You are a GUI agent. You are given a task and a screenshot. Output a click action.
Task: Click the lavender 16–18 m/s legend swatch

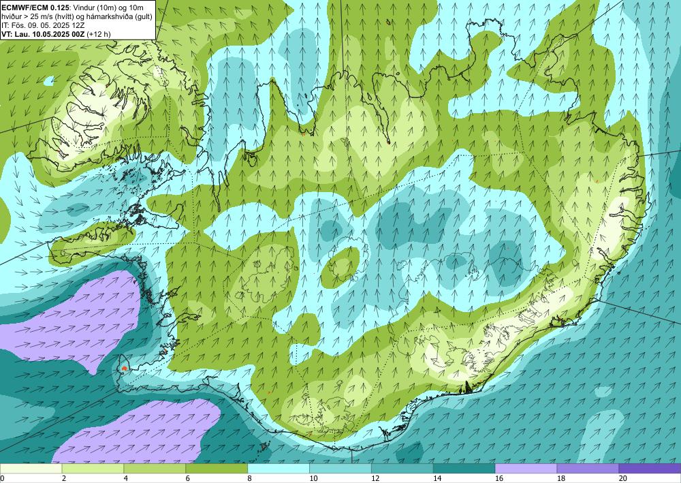click(x=526, y=469)
